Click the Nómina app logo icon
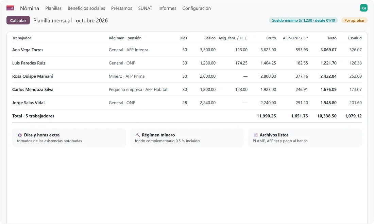 point(10,8)
